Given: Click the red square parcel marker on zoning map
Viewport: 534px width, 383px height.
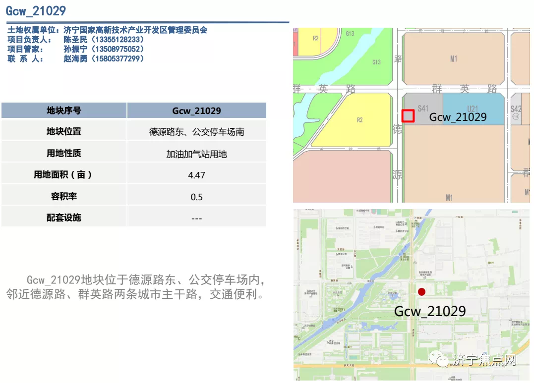Looking at the screenshot, I should coord(408,116).
